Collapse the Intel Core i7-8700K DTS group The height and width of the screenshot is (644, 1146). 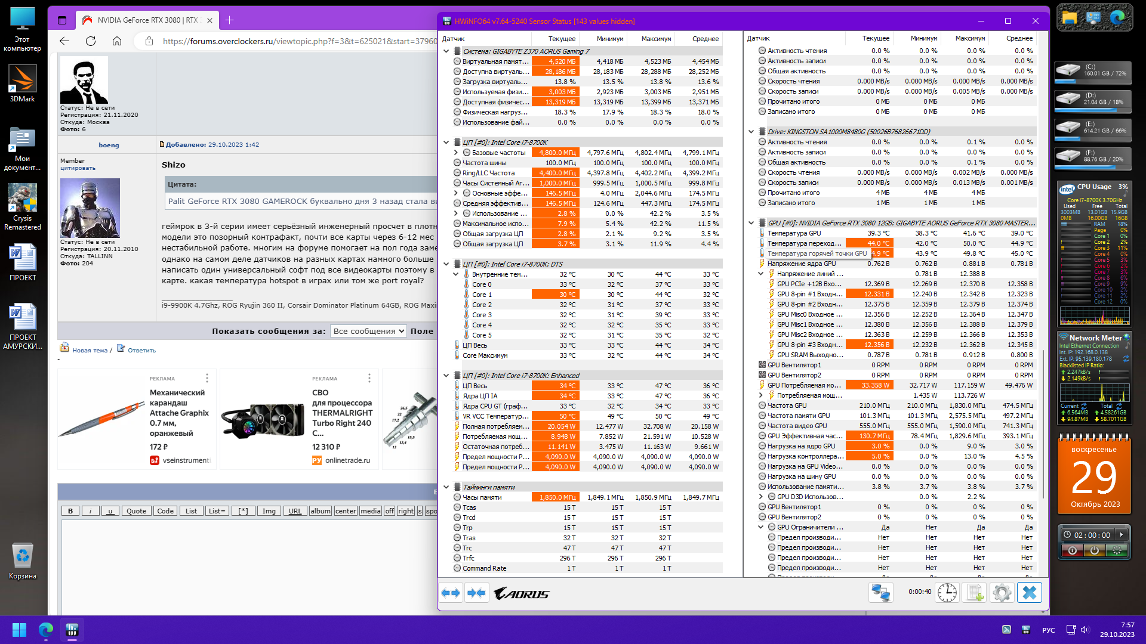point(446,264)
